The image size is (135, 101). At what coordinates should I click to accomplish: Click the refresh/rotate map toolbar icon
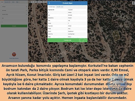(x=35, y=2)
